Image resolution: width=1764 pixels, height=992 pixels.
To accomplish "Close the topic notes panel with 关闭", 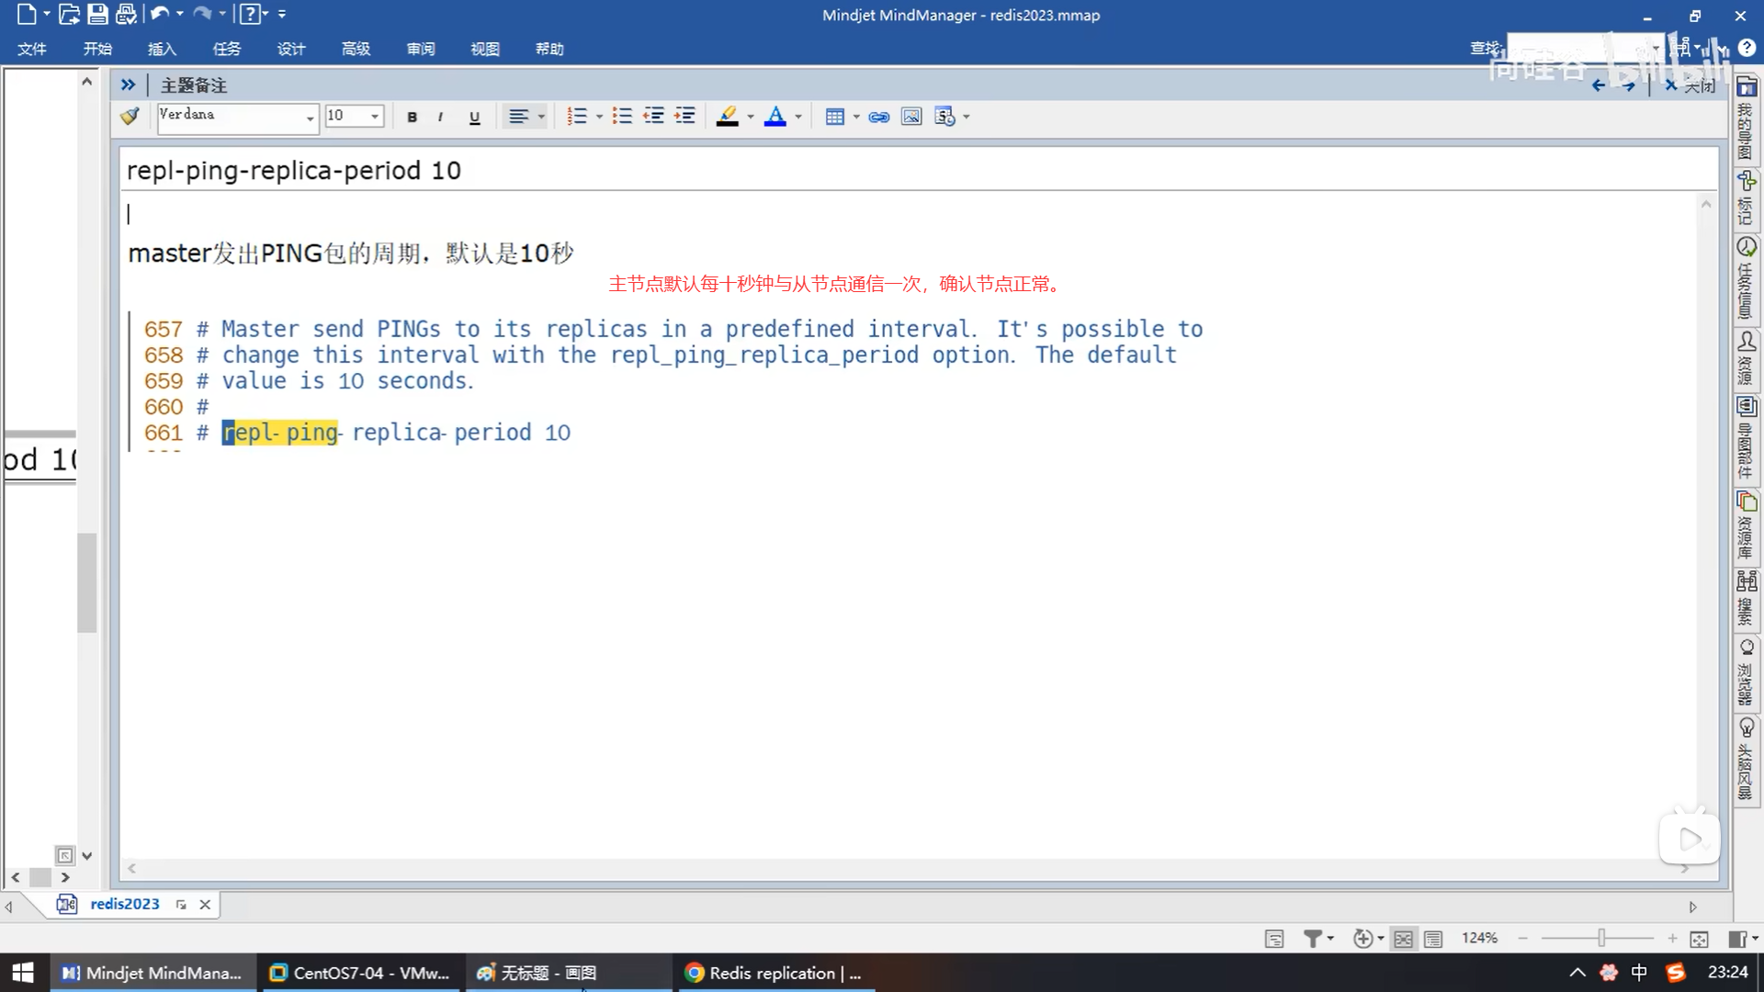I will click(x=1690, y=85).
